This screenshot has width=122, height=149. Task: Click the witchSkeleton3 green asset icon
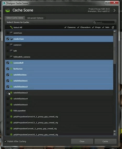point(11,93)
